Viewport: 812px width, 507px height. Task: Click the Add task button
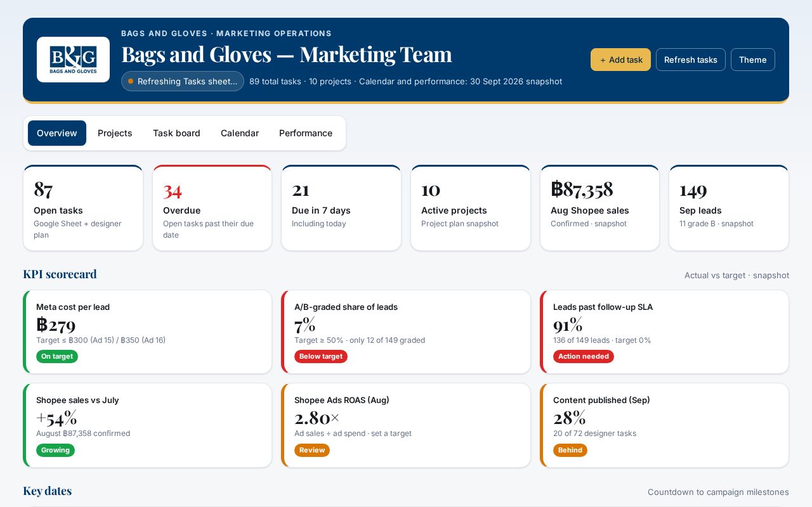pos(620,60)
